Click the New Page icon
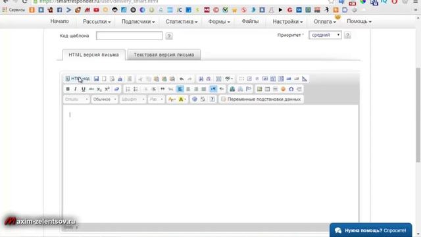Screen dimensions: 421x237 click(104, 79)
